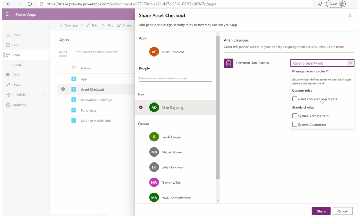Tick the System Customizer role checkbox
This screenshot has width=360, height=219.
(x=295, y=125)
